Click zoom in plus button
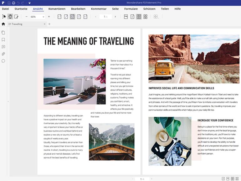Image resolution: width=241 pixels, height=181 pixels. [49, 17]
